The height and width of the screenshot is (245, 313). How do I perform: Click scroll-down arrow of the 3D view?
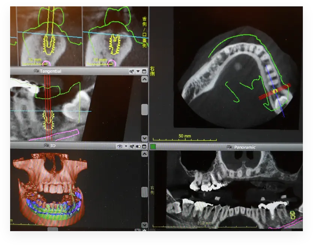[x=144, y=225]
